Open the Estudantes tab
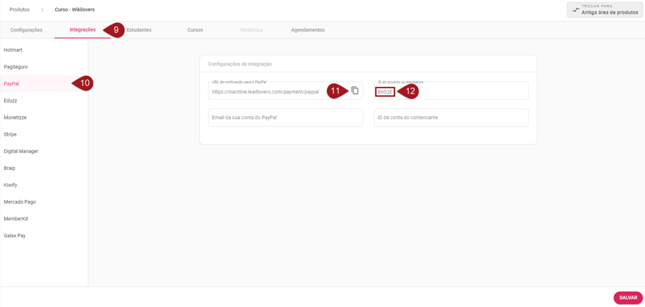 139,30
